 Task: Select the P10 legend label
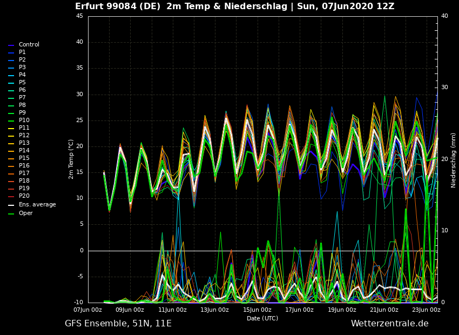[24, 120]
